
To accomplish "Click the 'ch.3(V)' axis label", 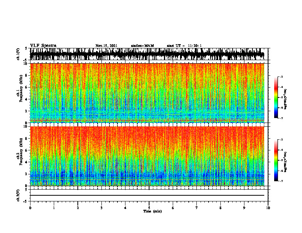I will (x=18, y=195).
